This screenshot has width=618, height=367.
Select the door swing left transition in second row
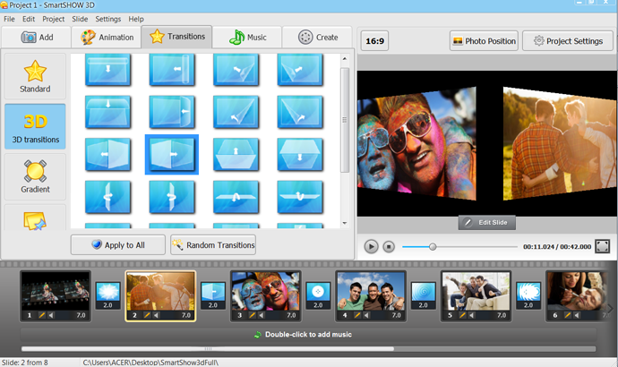click(172, 112)
